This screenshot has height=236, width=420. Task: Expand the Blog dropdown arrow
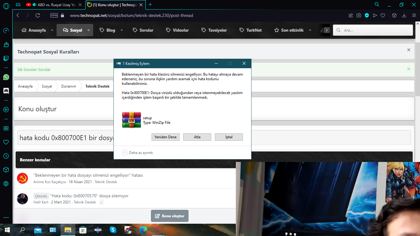[x=122, y=30]
